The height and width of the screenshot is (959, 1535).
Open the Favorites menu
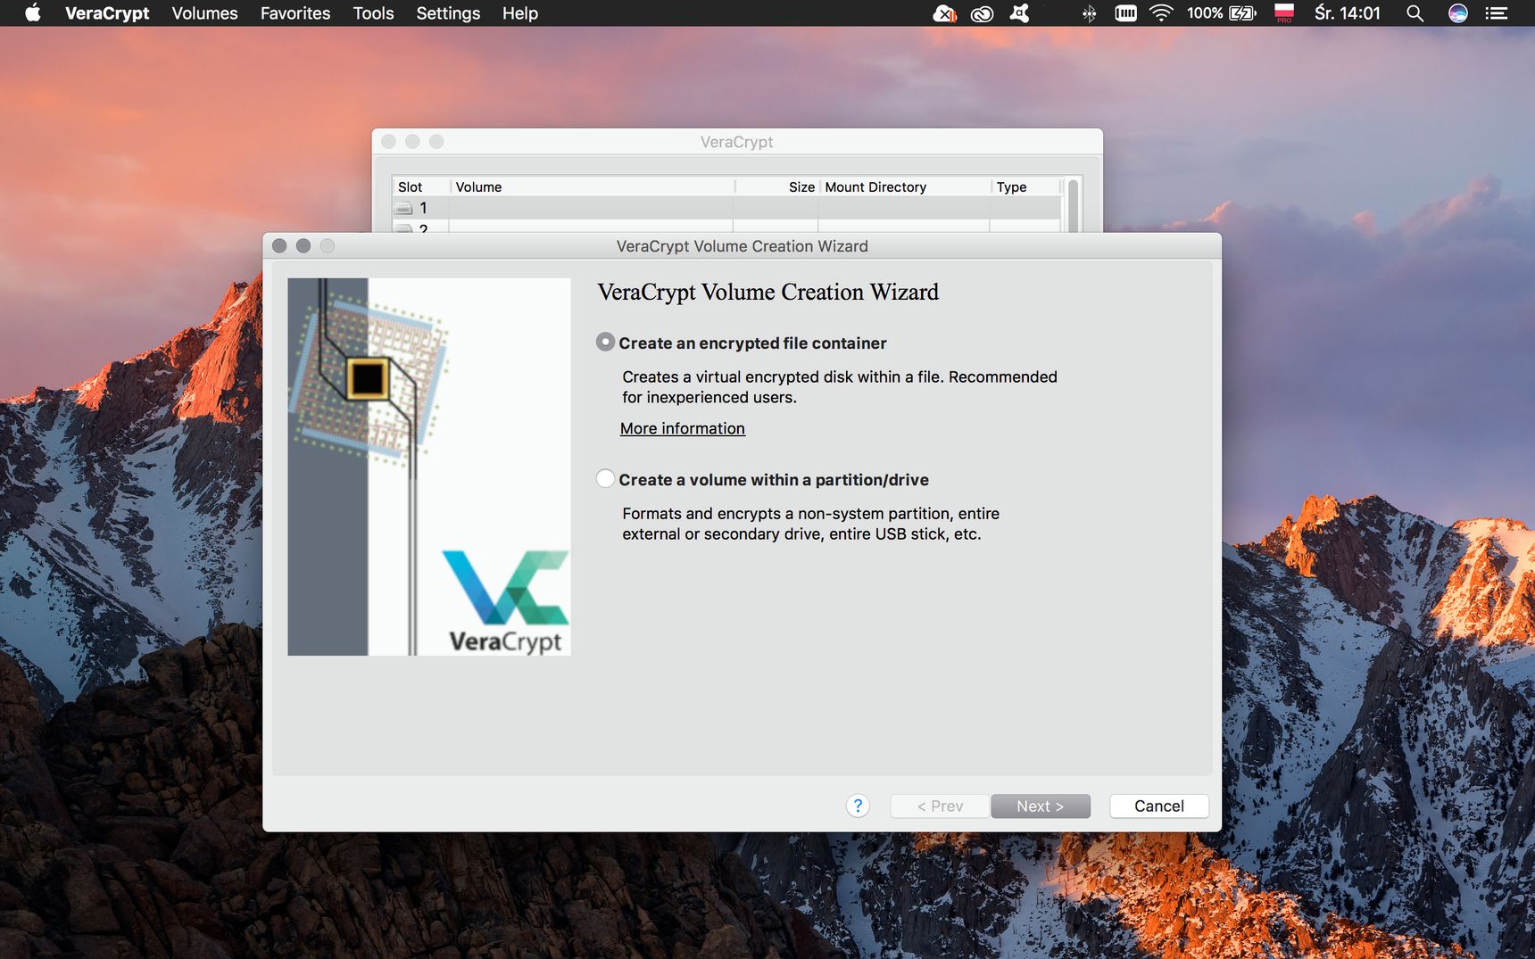295,13
